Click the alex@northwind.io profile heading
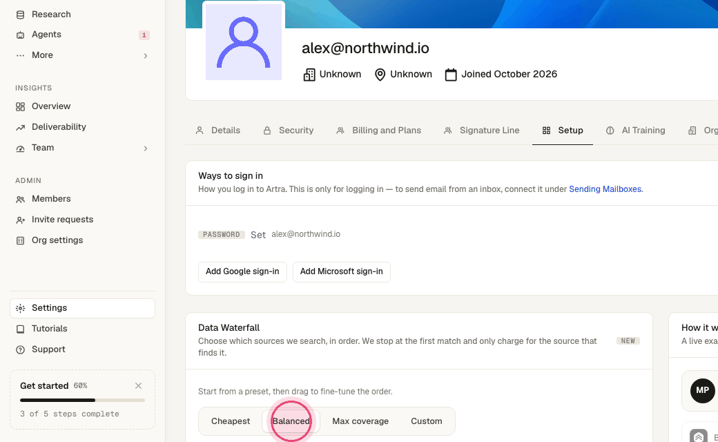The height and width of the screenshot is (442, 718). pyautogui.click(x=365, y=48)
